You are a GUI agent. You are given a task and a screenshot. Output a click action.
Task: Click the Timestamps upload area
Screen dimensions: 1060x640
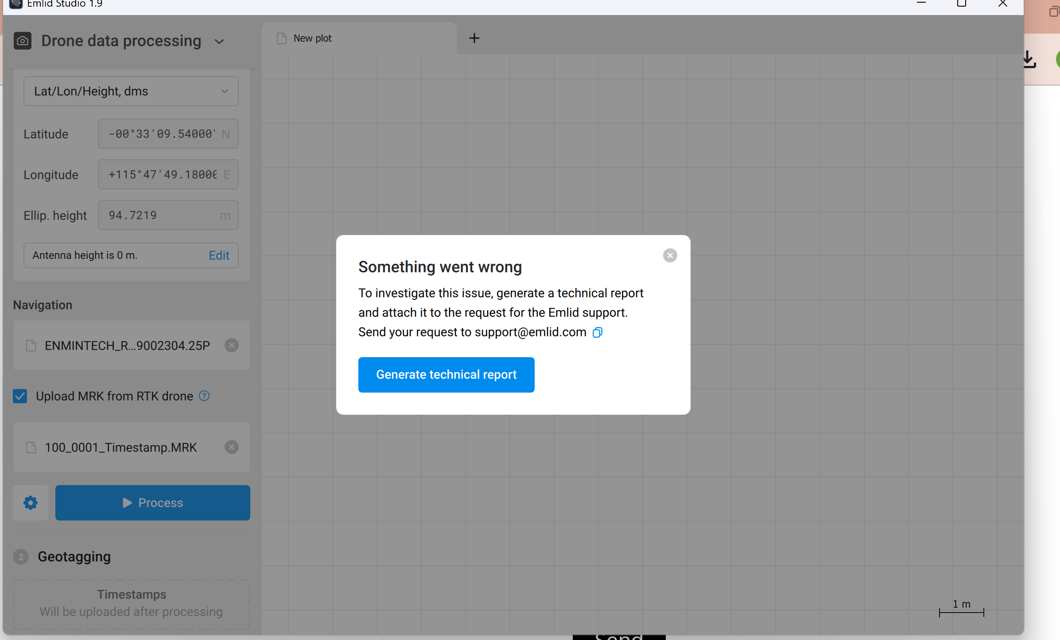coord(132,604)
